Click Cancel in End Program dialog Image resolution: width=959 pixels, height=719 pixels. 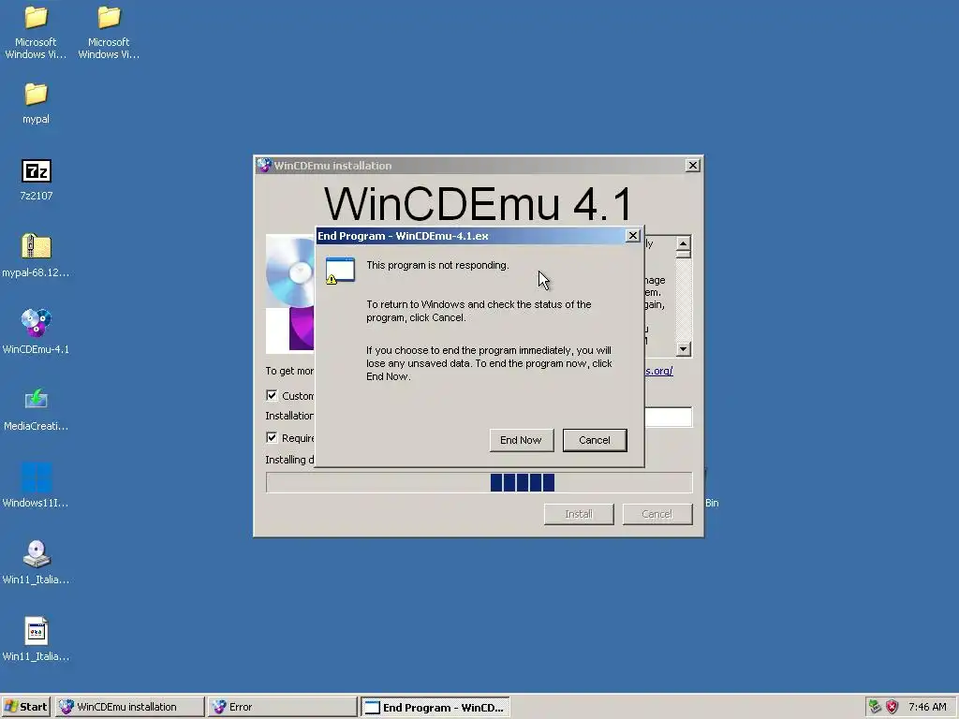click(595, 440)
